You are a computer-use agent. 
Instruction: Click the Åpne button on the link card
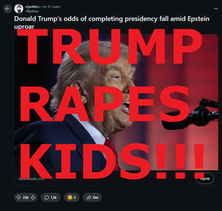click(x=205, y=178)
